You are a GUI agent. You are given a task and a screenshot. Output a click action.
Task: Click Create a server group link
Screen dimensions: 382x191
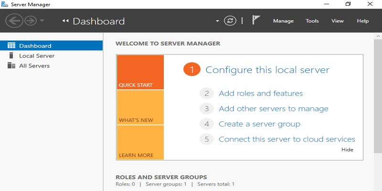[259, 124]
